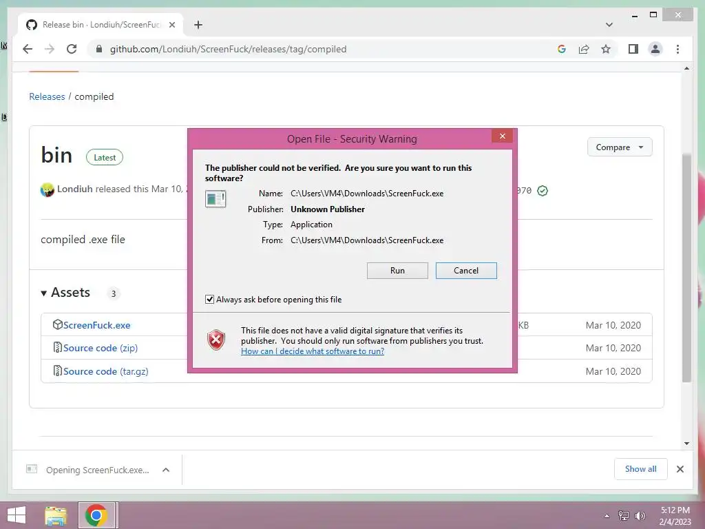Uncheck Always ask before opening this file
Viewport: 705px width, 529px height.
click(x=209, y=300)
